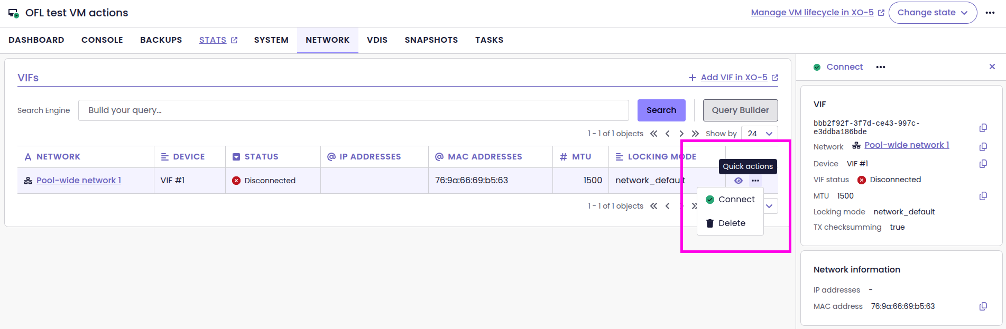Copy the VIF UUID in side panel
Viewport: 1006px width, 329px height.
983,128
